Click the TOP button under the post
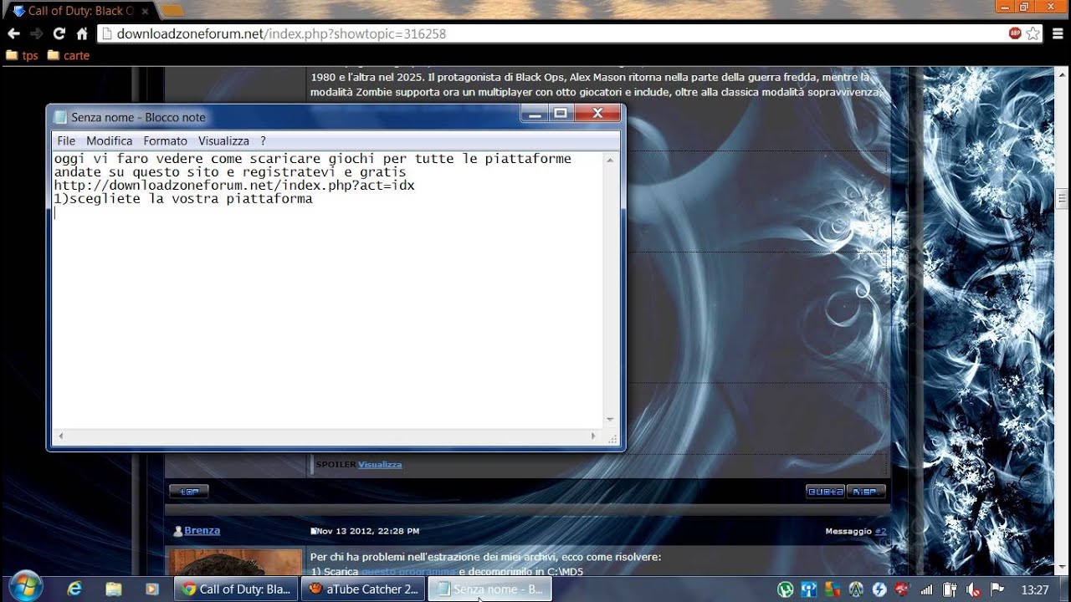The width and height of the screenshot is (1071, 602). tap(188, 492)
